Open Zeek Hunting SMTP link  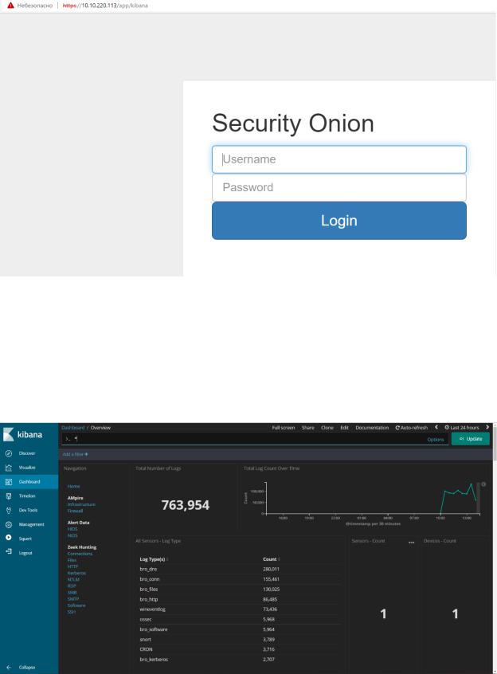pyautogui.click(x=73, y=599)
